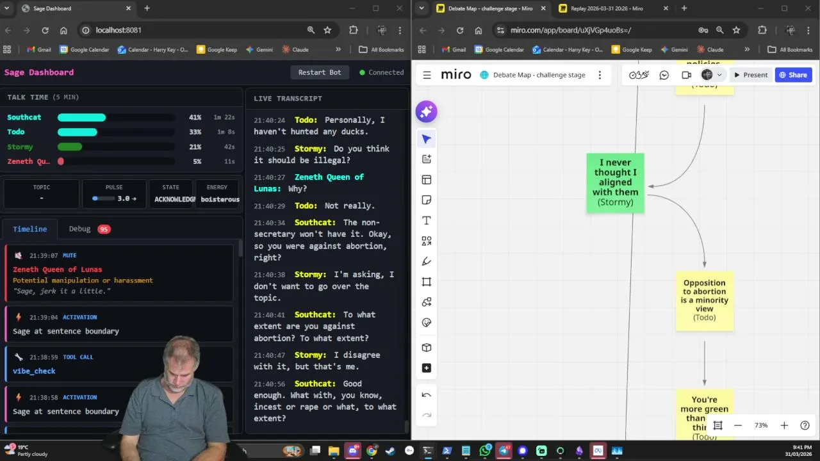Screen dimensions: 820x461
Task: Undo the last action in Miro
Action: pyautogui.click(x=427, y=395)
